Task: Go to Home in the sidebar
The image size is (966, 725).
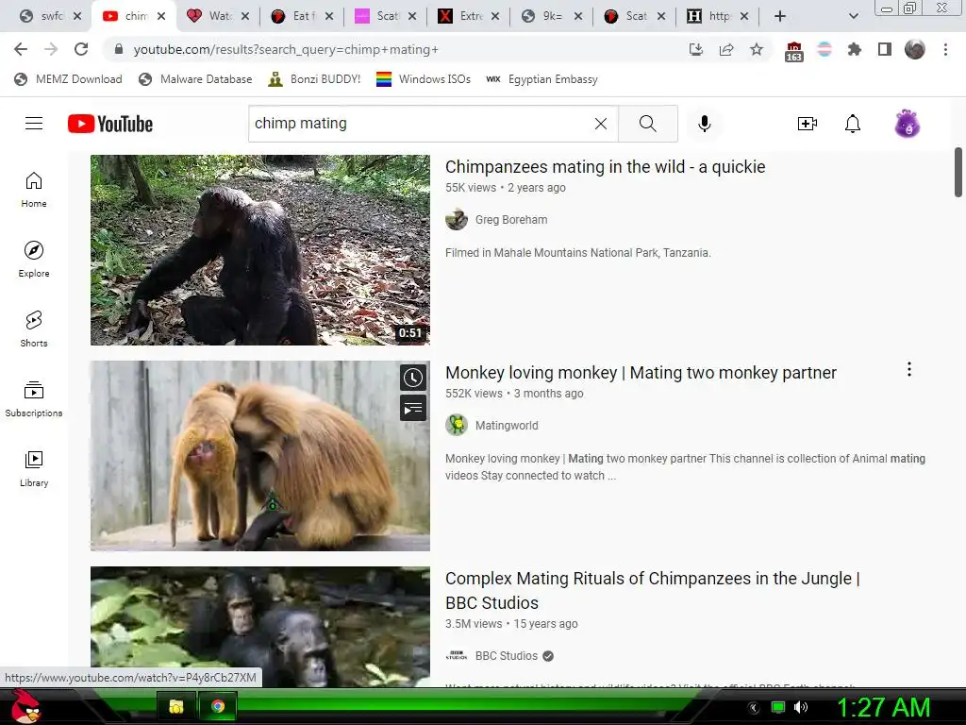Action: 34,190
